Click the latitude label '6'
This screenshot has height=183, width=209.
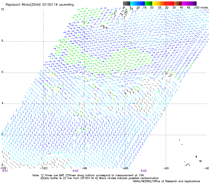coord(2,72)
